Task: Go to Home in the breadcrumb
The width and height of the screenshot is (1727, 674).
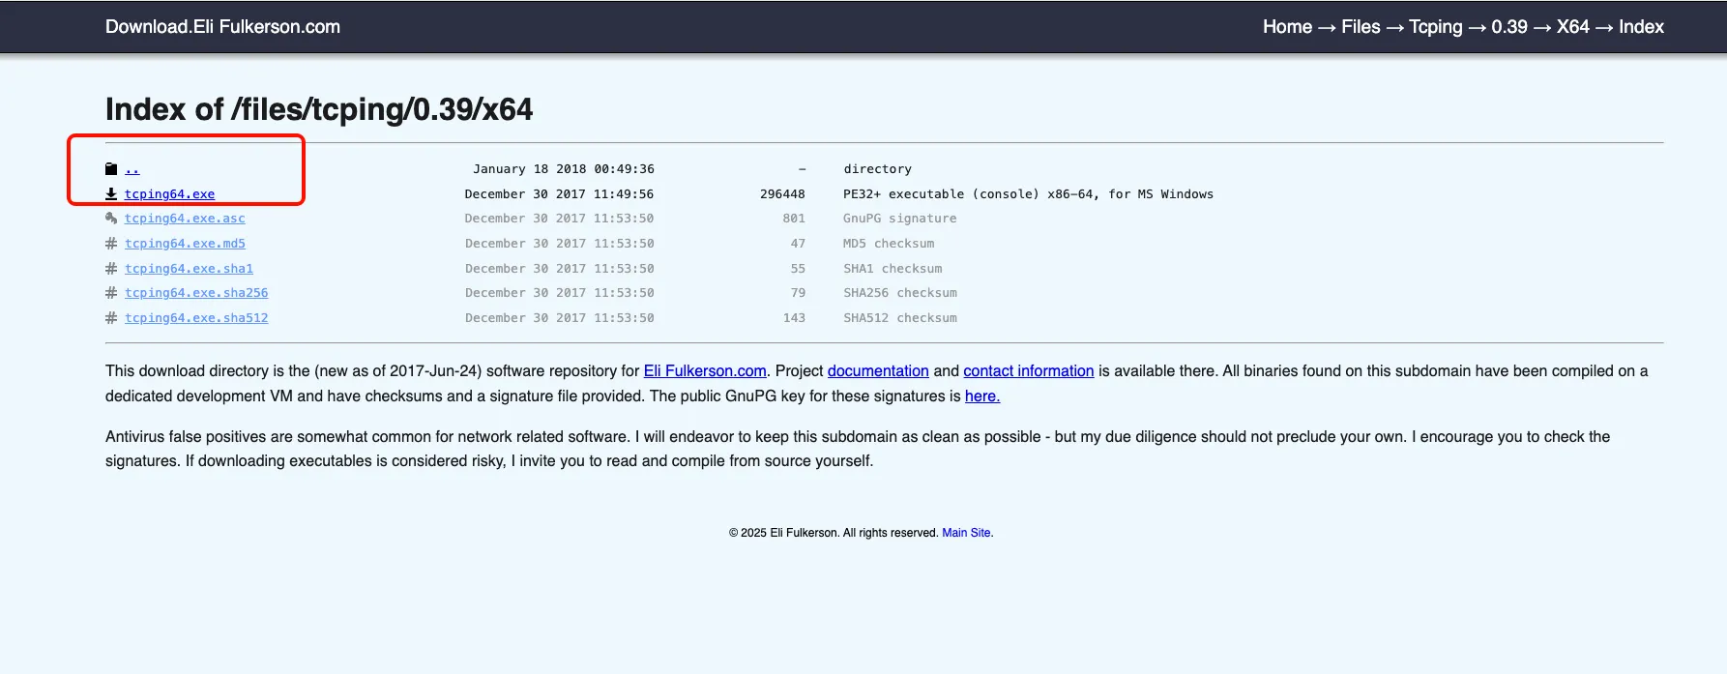Action: tap(1287, 27)
